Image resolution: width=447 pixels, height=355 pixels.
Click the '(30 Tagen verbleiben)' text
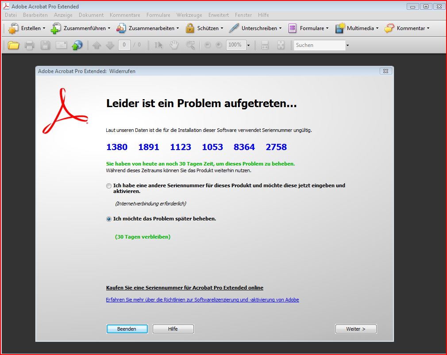point(143,237)
